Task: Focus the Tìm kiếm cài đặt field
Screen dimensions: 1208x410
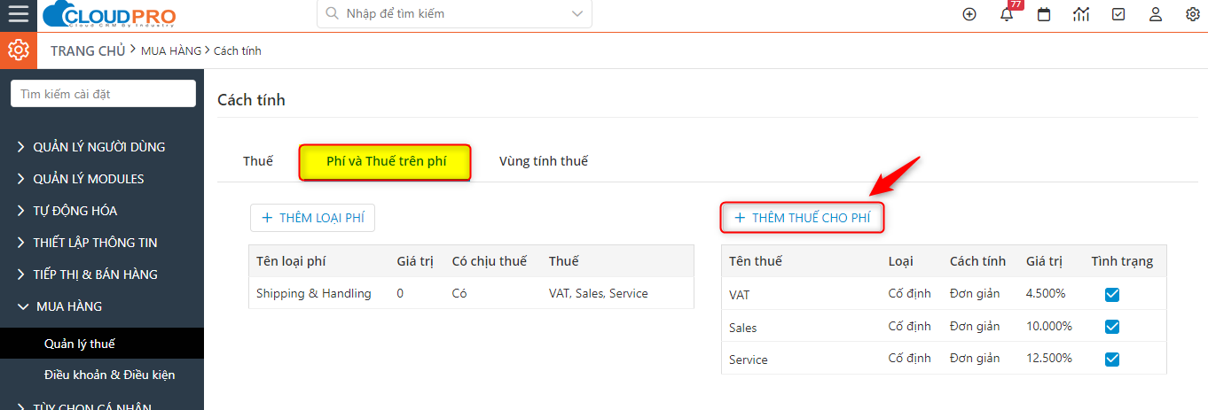Action: point(103,94)
